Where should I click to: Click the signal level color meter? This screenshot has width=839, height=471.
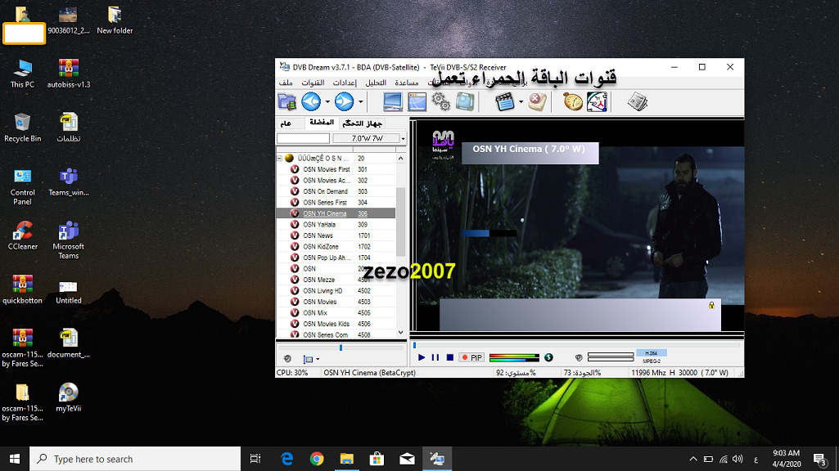tap(514, 357)
